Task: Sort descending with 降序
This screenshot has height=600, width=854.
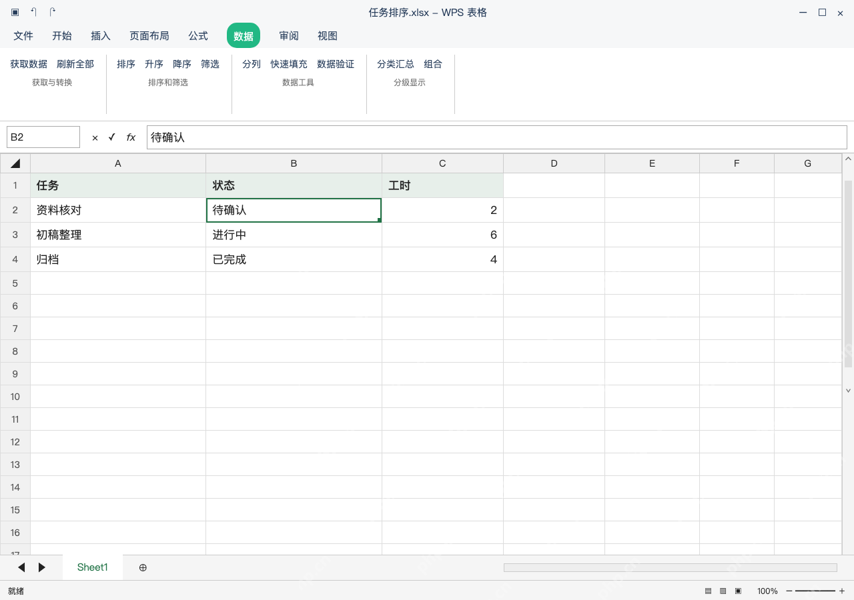Action: (x=182, y=64)
